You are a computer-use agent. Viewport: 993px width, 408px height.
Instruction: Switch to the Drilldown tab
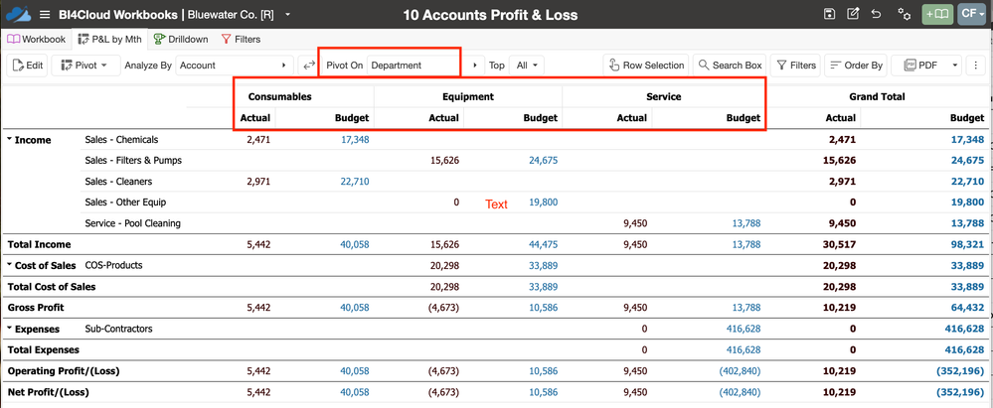[x=180, y=40]
